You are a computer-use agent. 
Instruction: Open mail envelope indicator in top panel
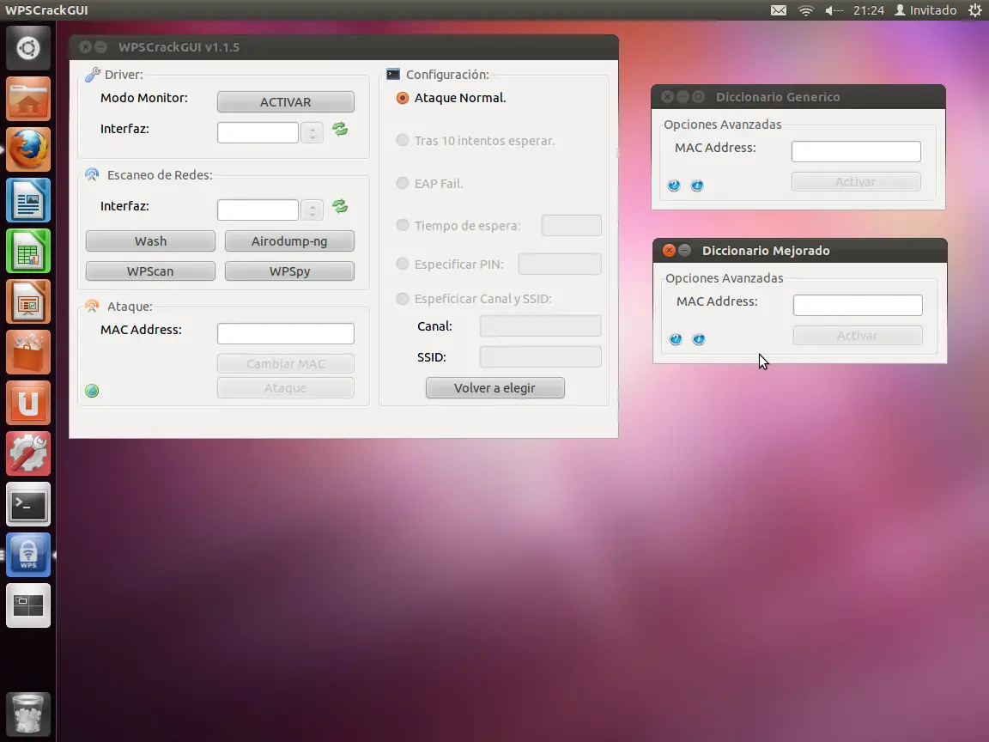coord(779,10)
